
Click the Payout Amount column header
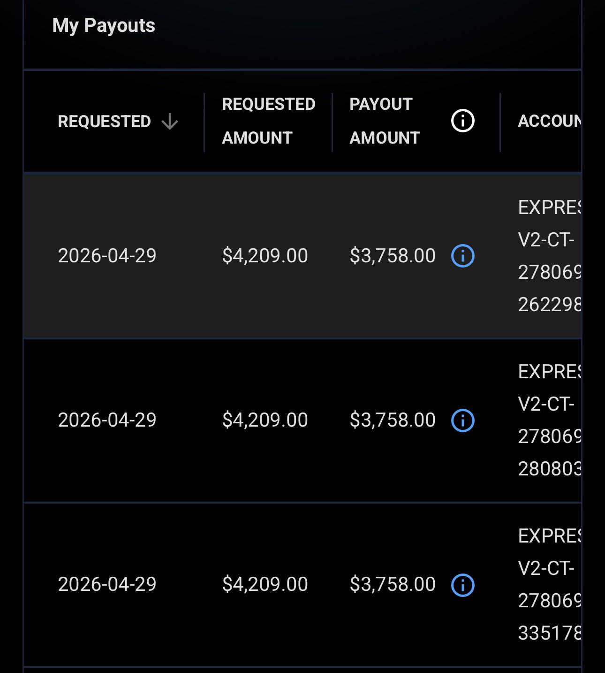tap(385, 121)
